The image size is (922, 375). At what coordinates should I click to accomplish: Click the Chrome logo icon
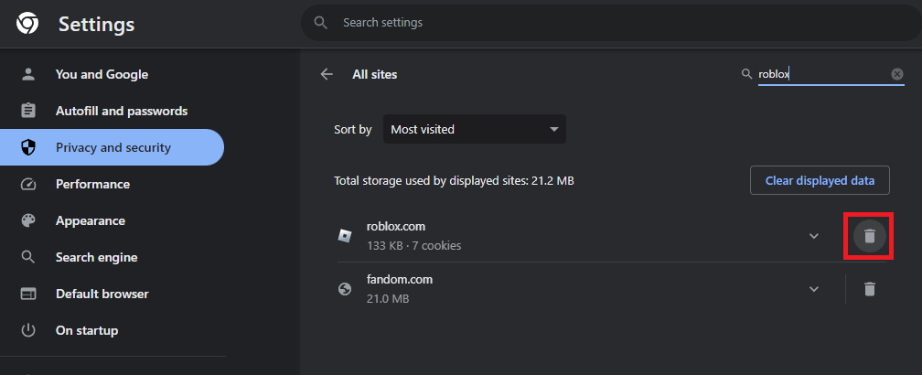27,24
